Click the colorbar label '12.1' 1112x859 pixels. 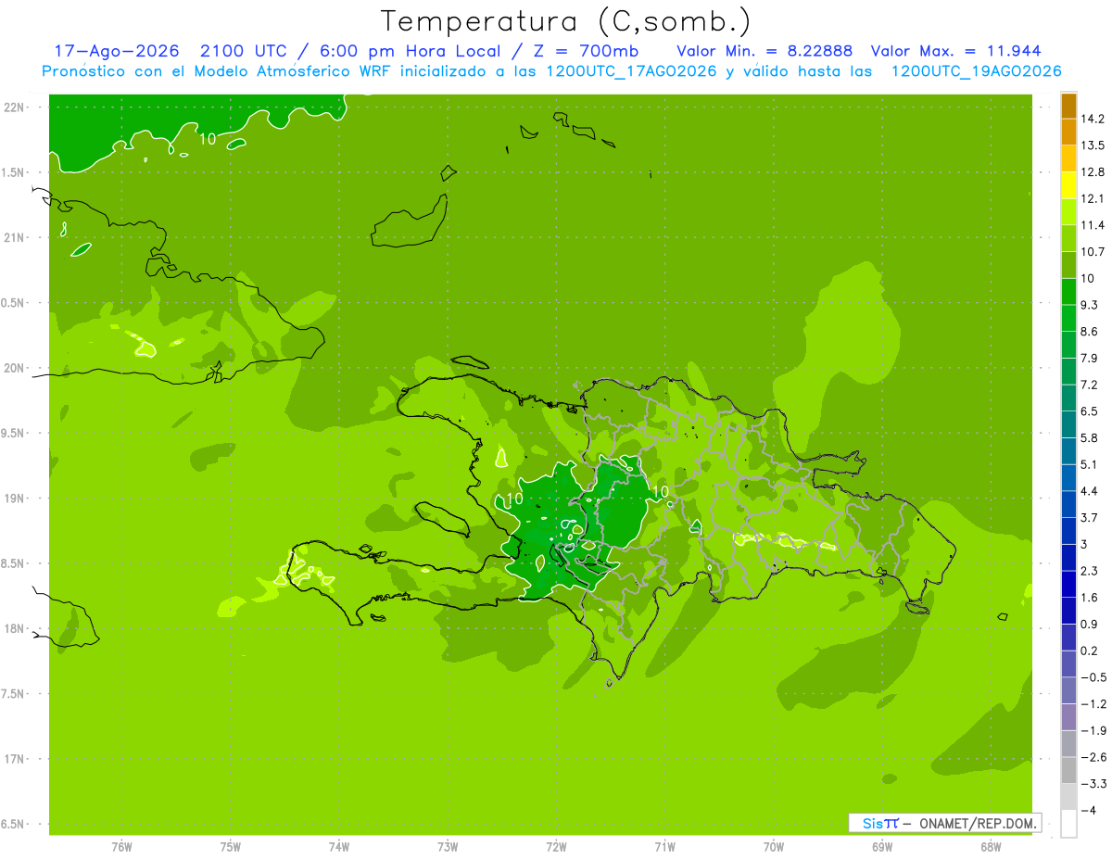click(1093, 198)
